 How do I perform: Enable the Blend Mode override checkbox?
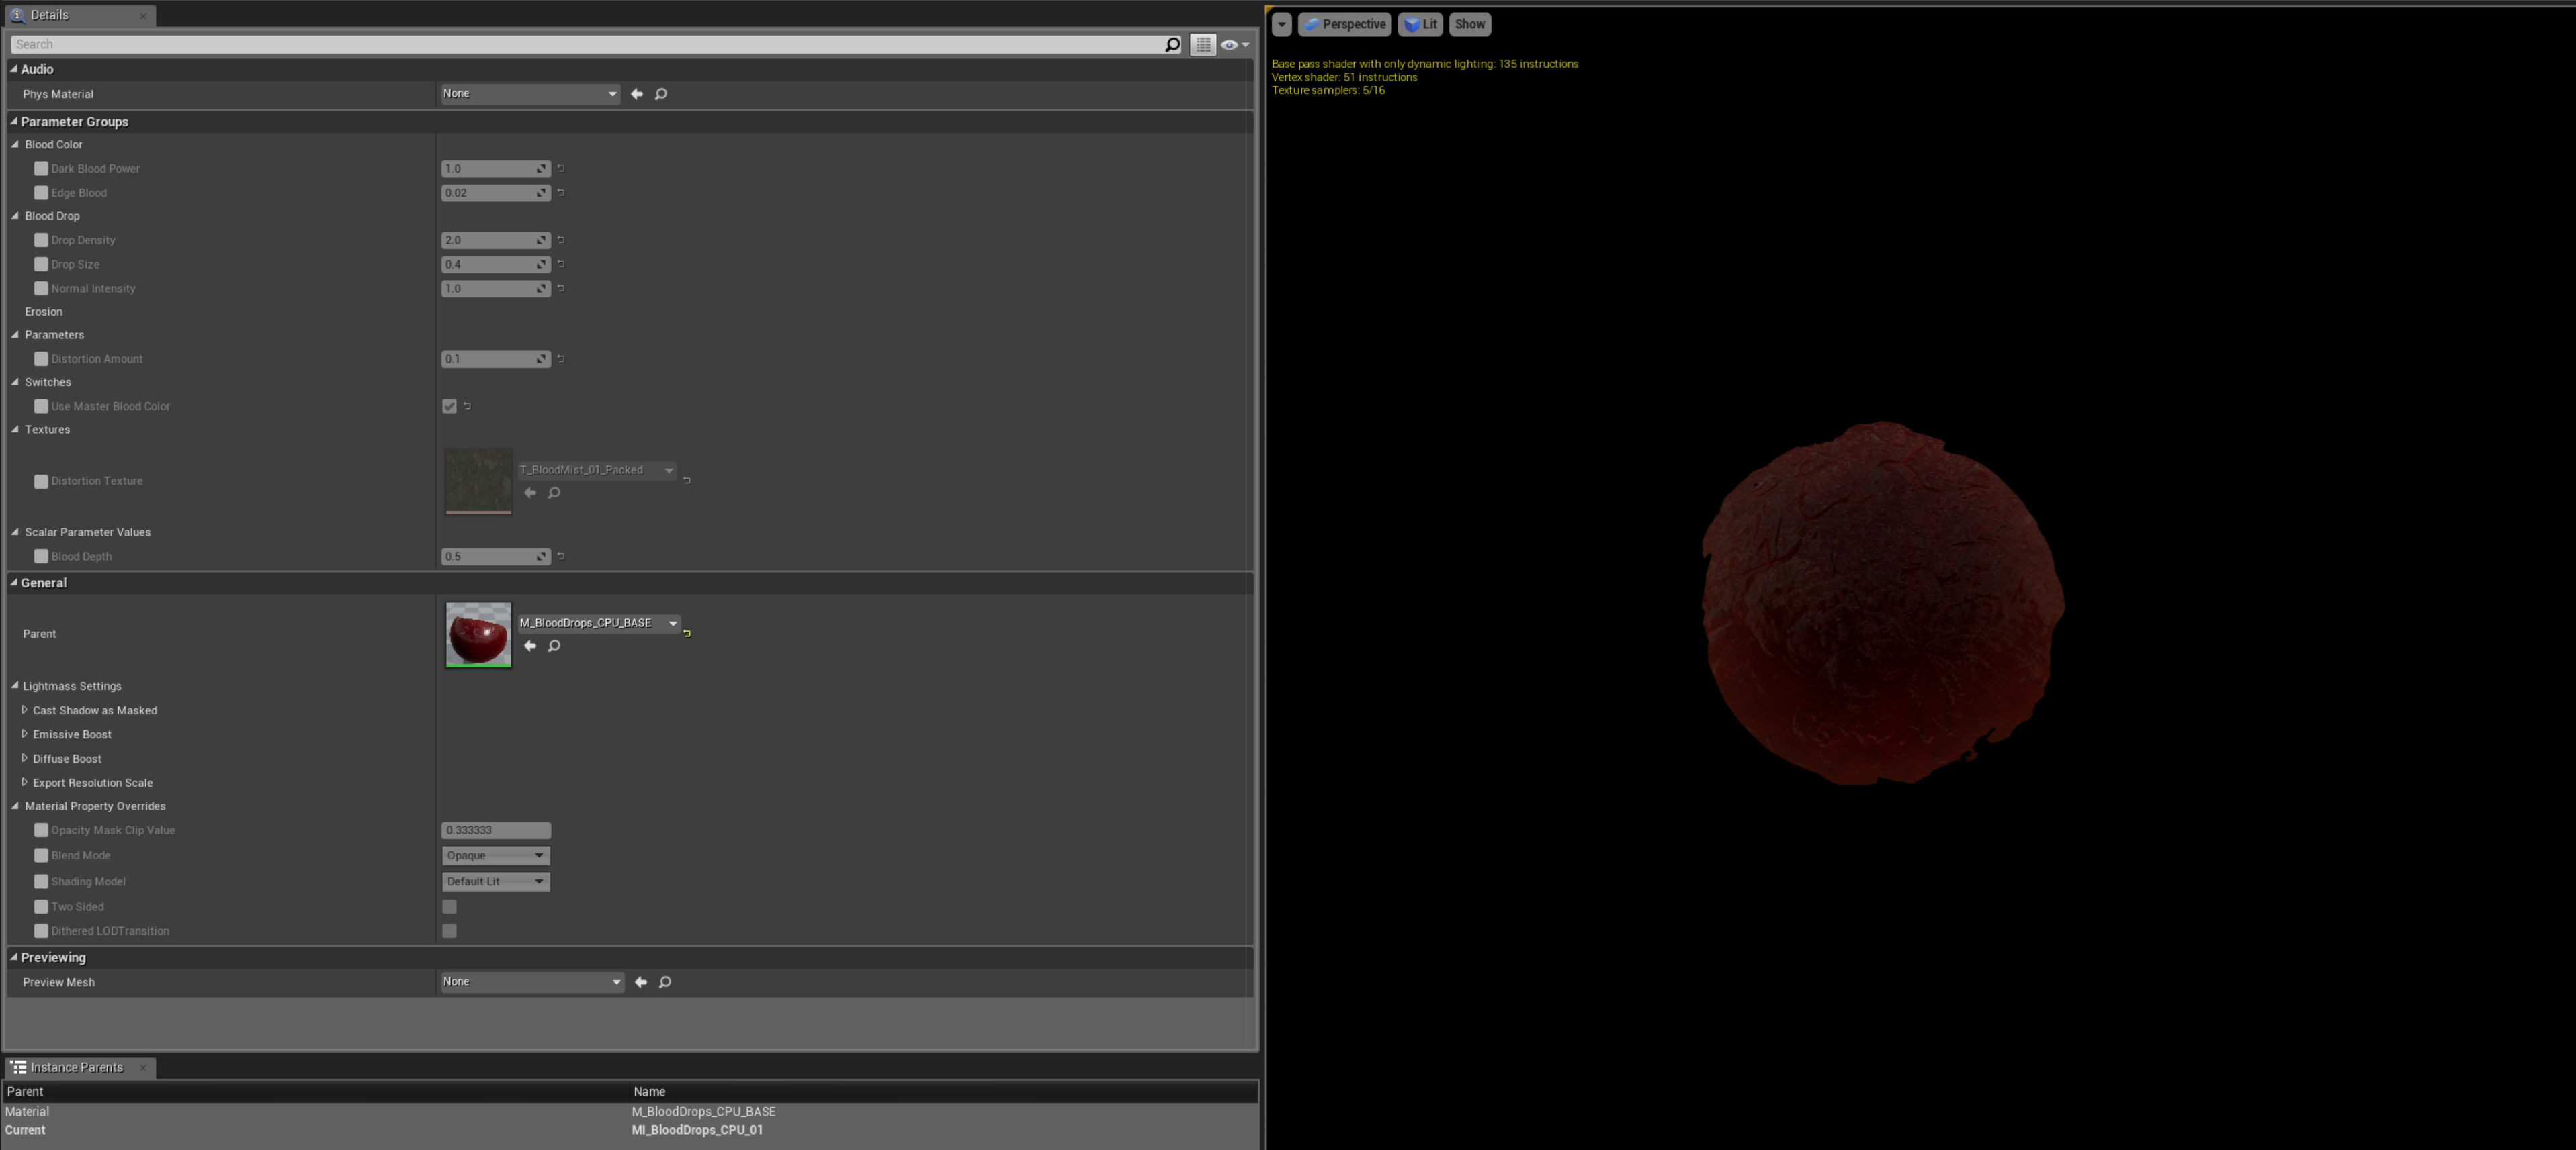point(41,855)
